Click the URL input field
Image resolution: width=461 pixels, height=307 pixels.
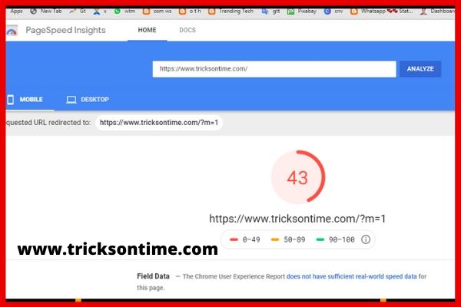click(x=274, y=69)
